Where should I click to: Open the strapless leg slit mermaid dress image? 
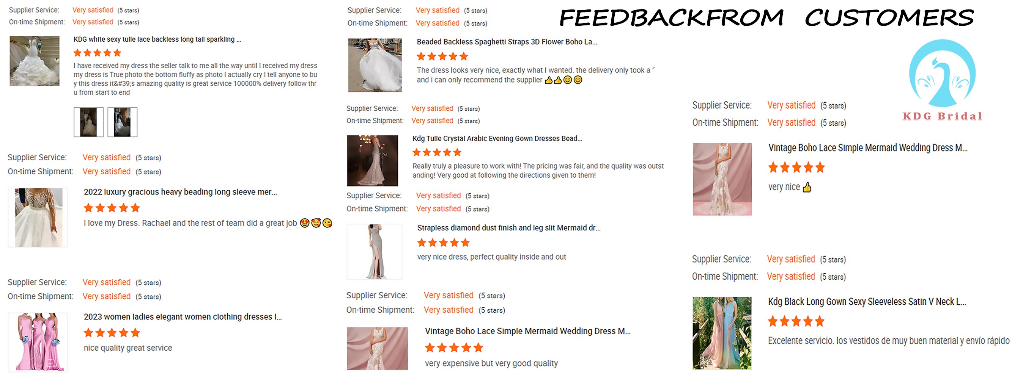375,252
